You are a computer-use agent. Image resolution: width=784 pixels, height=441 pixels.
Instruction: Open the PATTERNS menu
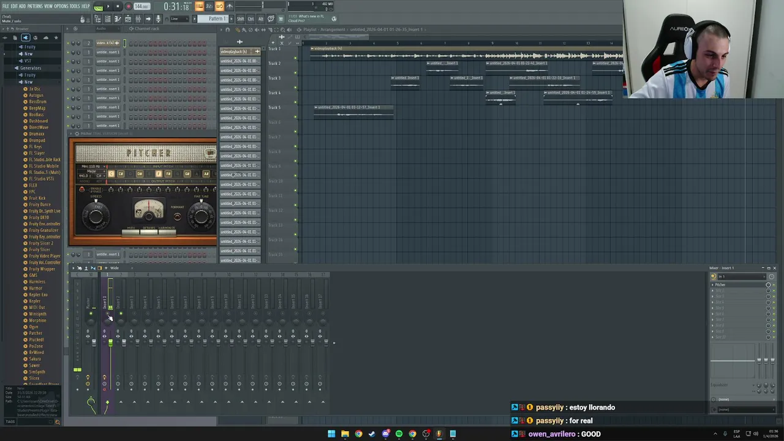(x=35, y=6)
